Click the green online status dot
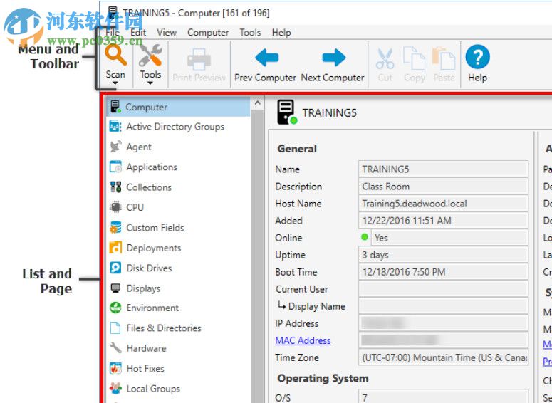This screenshot has height=403, width=552. [x=365, y=237]
